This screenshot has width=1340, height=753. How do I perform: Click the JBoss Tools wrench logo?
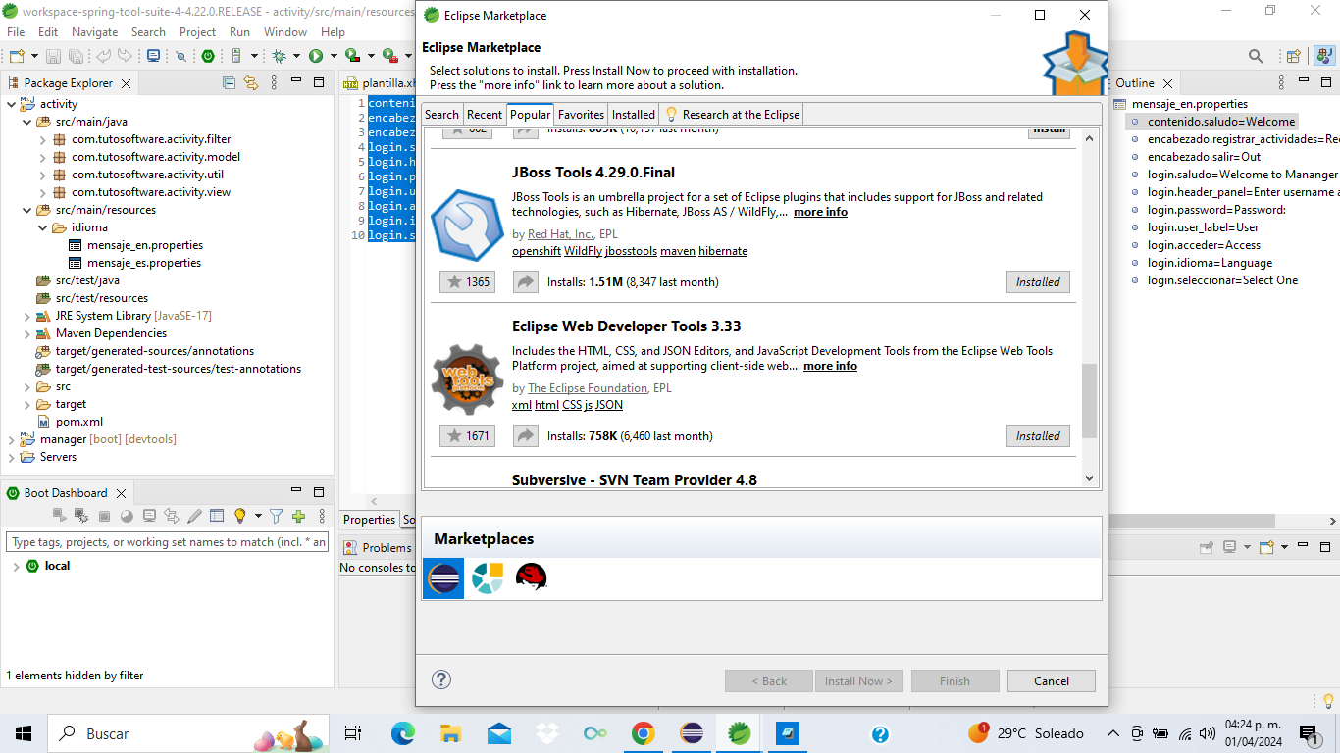(468, 226)
